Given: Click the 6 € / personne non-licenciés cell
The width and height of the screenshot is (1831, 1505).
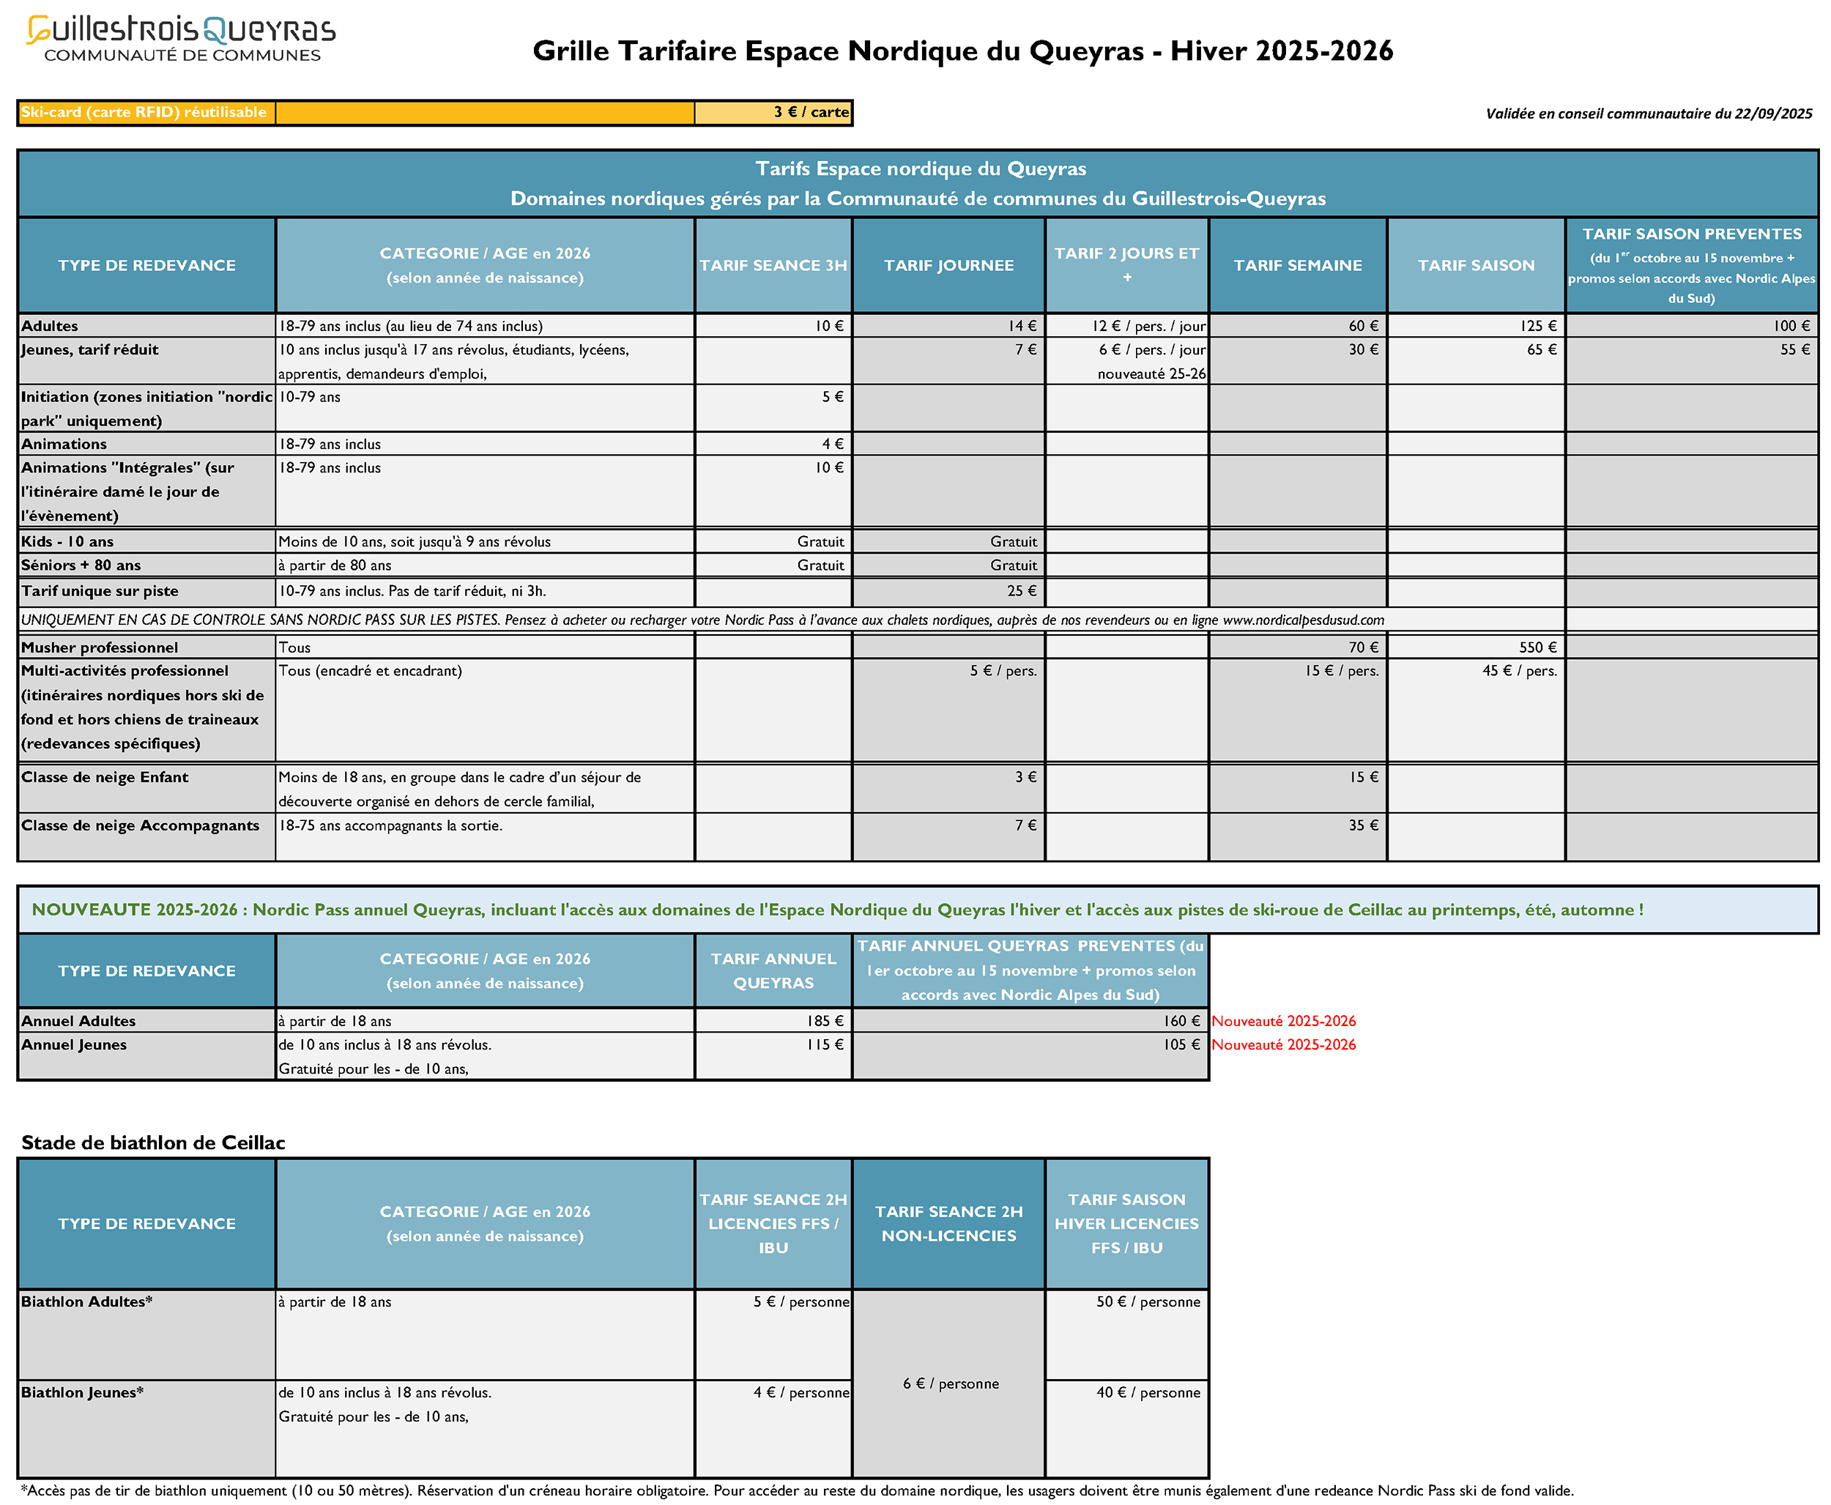Looking at the screenshot, I should tap(950, 1383).
